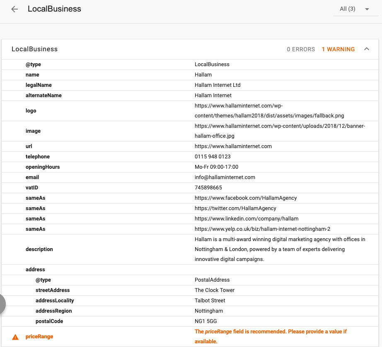The height and width of the screenshot is (347, 382).
Task: Click the sameAs Yelp Nottingham URL
Action: 262,229
